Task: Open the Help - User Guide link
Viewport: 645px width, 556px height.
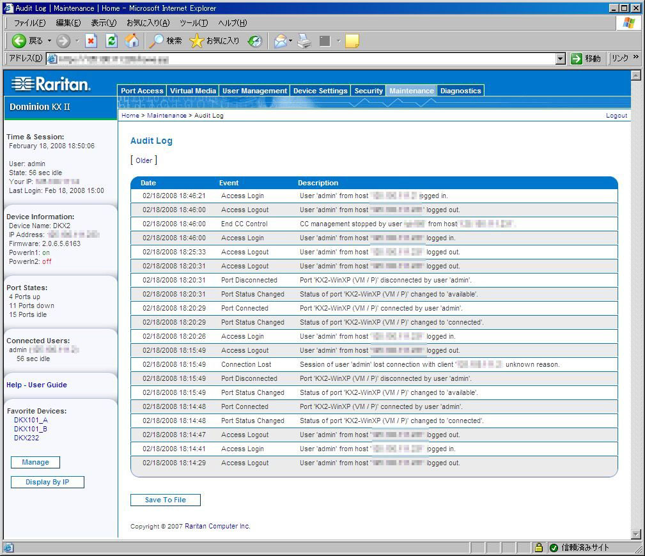Action: pyautogui.click(x=36, y=385)
